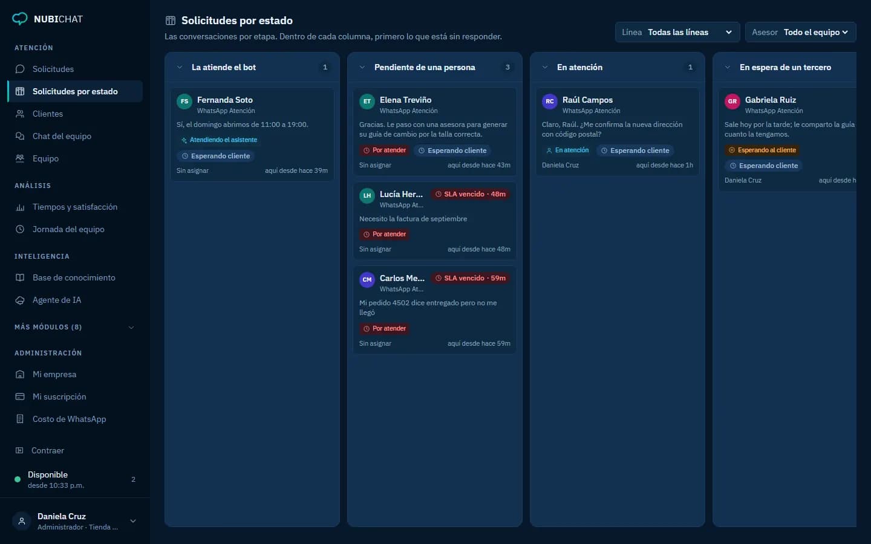Collapse the Pendiente de una persona column
Viewport: 871px width, 544px height.
pyautogui.click(x=362, y=67)
